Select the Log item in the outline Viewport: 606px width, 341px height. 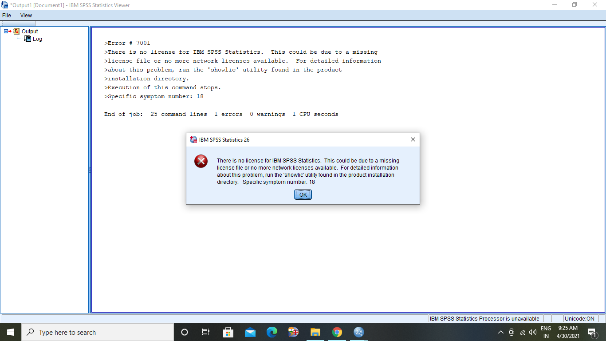(37, 39)
